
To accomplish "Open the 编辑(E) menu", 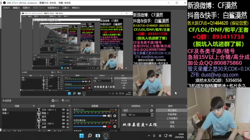I will pos(16,8).
